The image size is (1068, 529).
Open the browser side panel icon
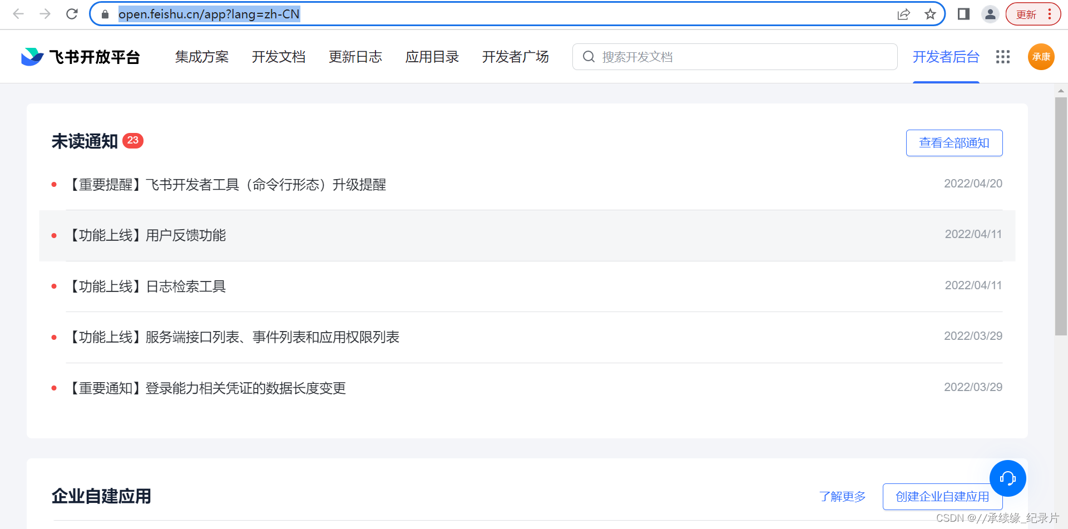pyautogui.click(x=964, y=14)
